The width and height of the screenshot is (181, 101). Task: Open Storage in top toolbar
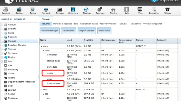click(60, 11)
